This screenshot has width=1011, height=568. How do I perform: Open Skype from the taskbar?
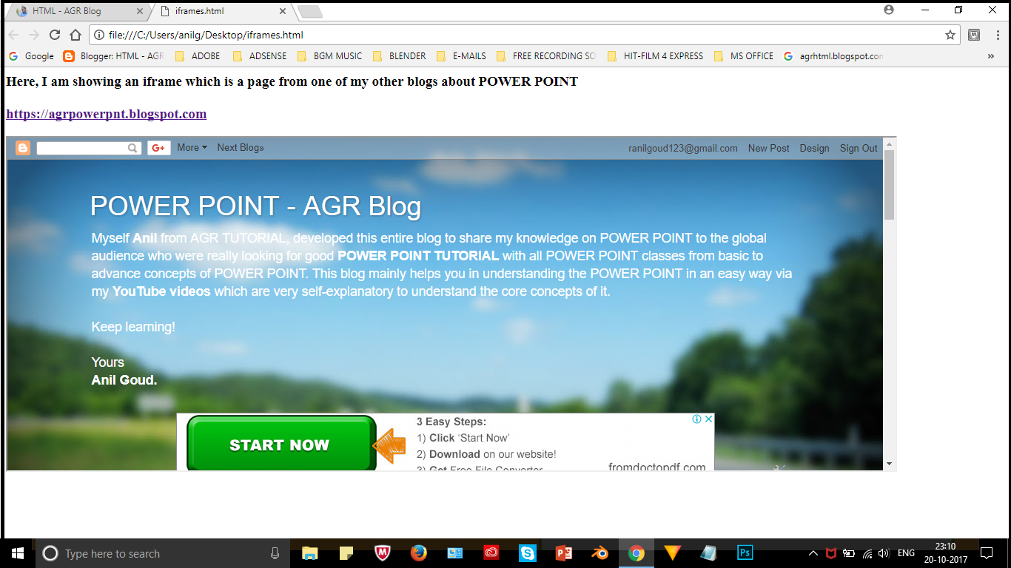tap(528, 553)
